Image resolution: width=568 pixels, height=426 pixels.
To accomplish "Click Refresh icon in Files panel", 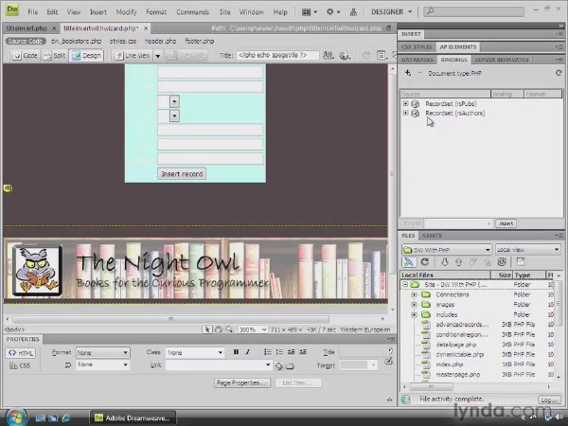I will (425, 262).
